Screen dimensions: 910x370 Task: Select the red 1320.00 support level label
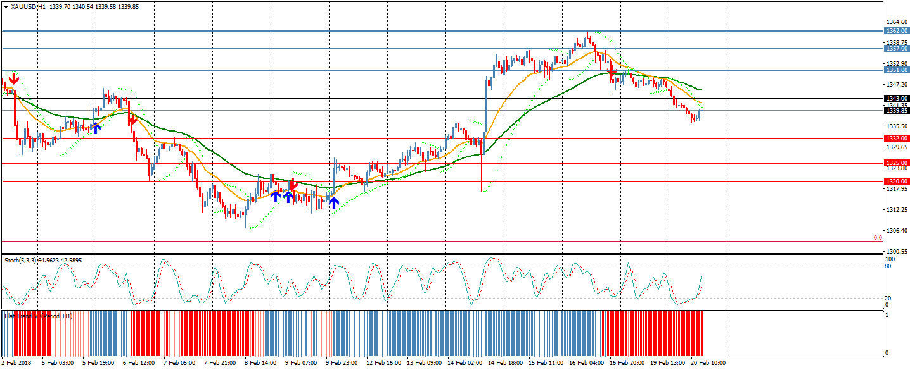click(896, 182)
